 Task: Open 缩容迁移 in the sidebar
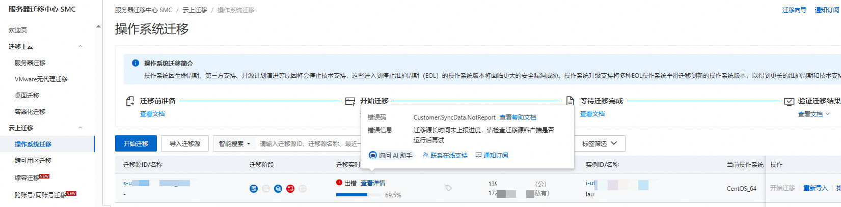point(27,178)
